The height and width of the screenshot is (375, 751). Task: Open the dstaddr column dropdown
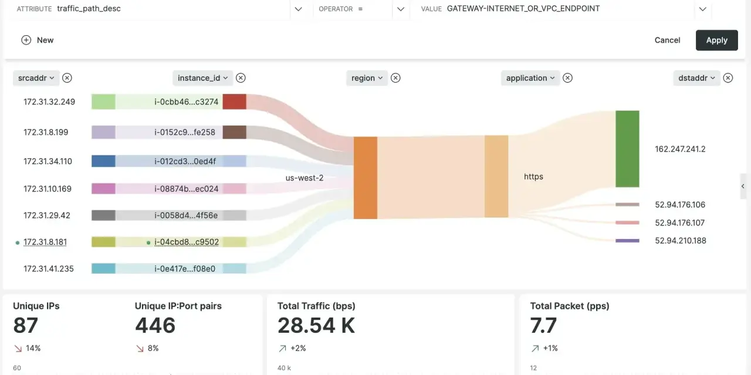696,78
